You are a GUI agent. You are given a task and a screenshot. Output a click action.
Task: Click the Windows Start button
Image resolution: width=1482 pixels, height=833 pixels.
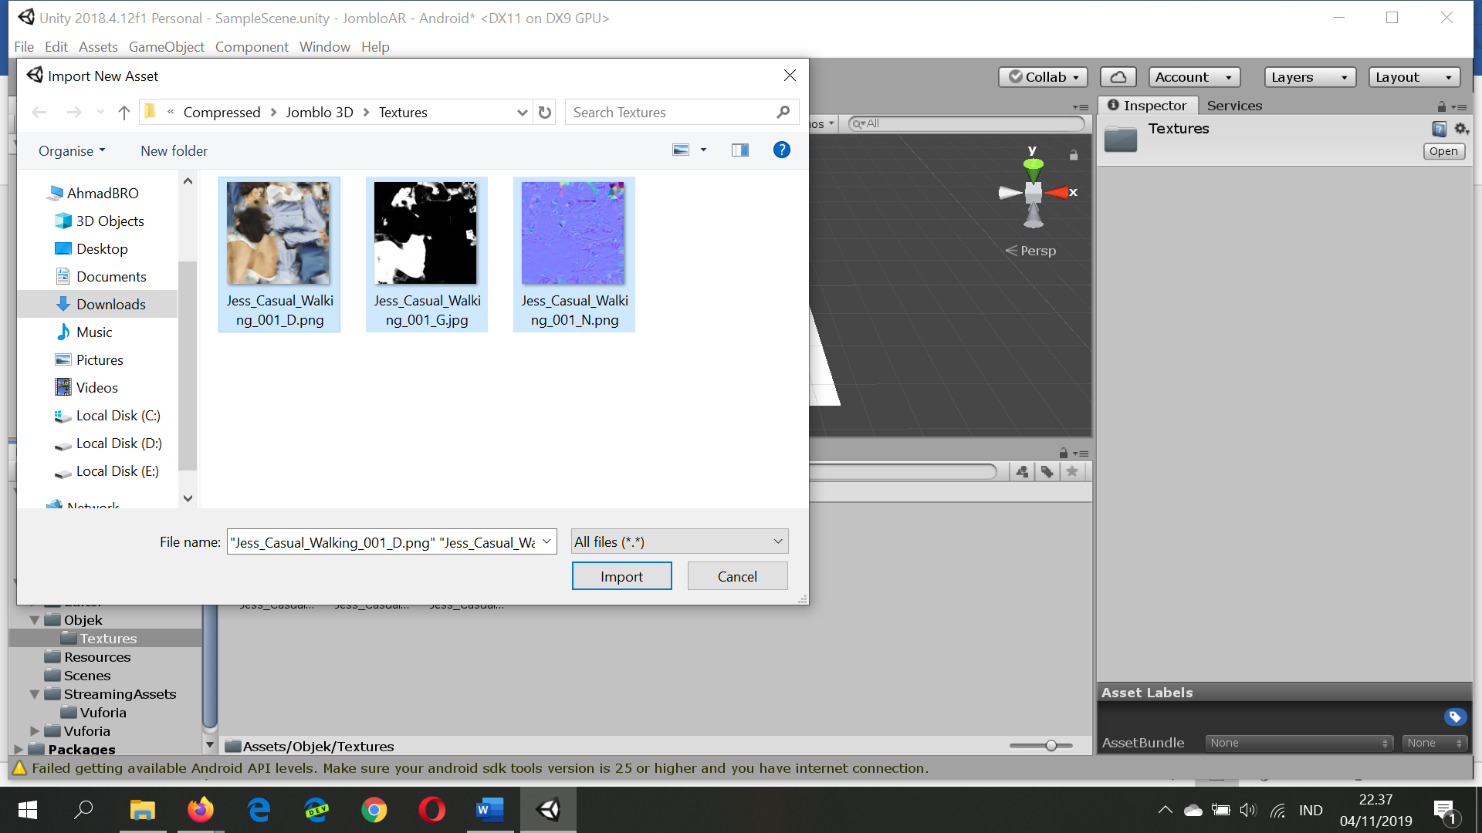point(27,810)
